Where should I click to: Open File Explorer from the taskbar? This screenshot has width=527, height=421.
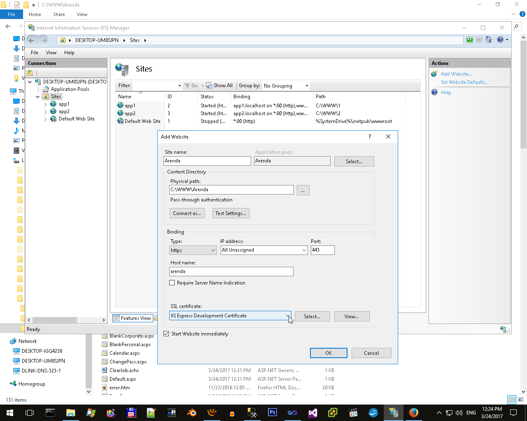[70, 413]
